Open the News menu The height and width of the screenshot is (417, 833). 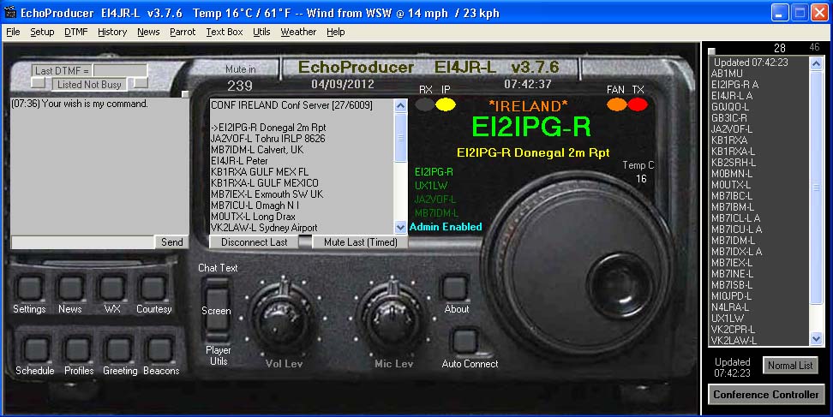148,32
